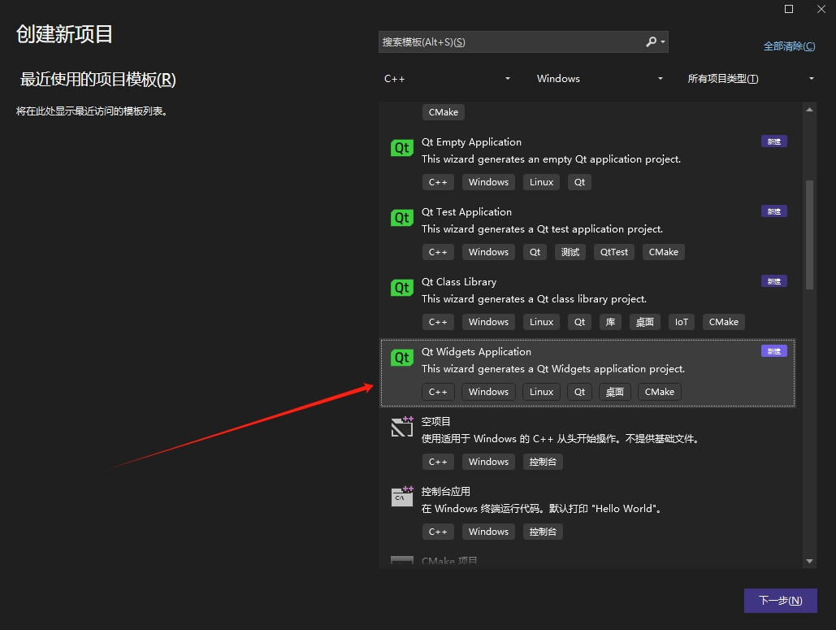This screenshot has width=836, height=630.
Task: Click CMake tag under Qt Widgets Application
Action: point(660,392)
